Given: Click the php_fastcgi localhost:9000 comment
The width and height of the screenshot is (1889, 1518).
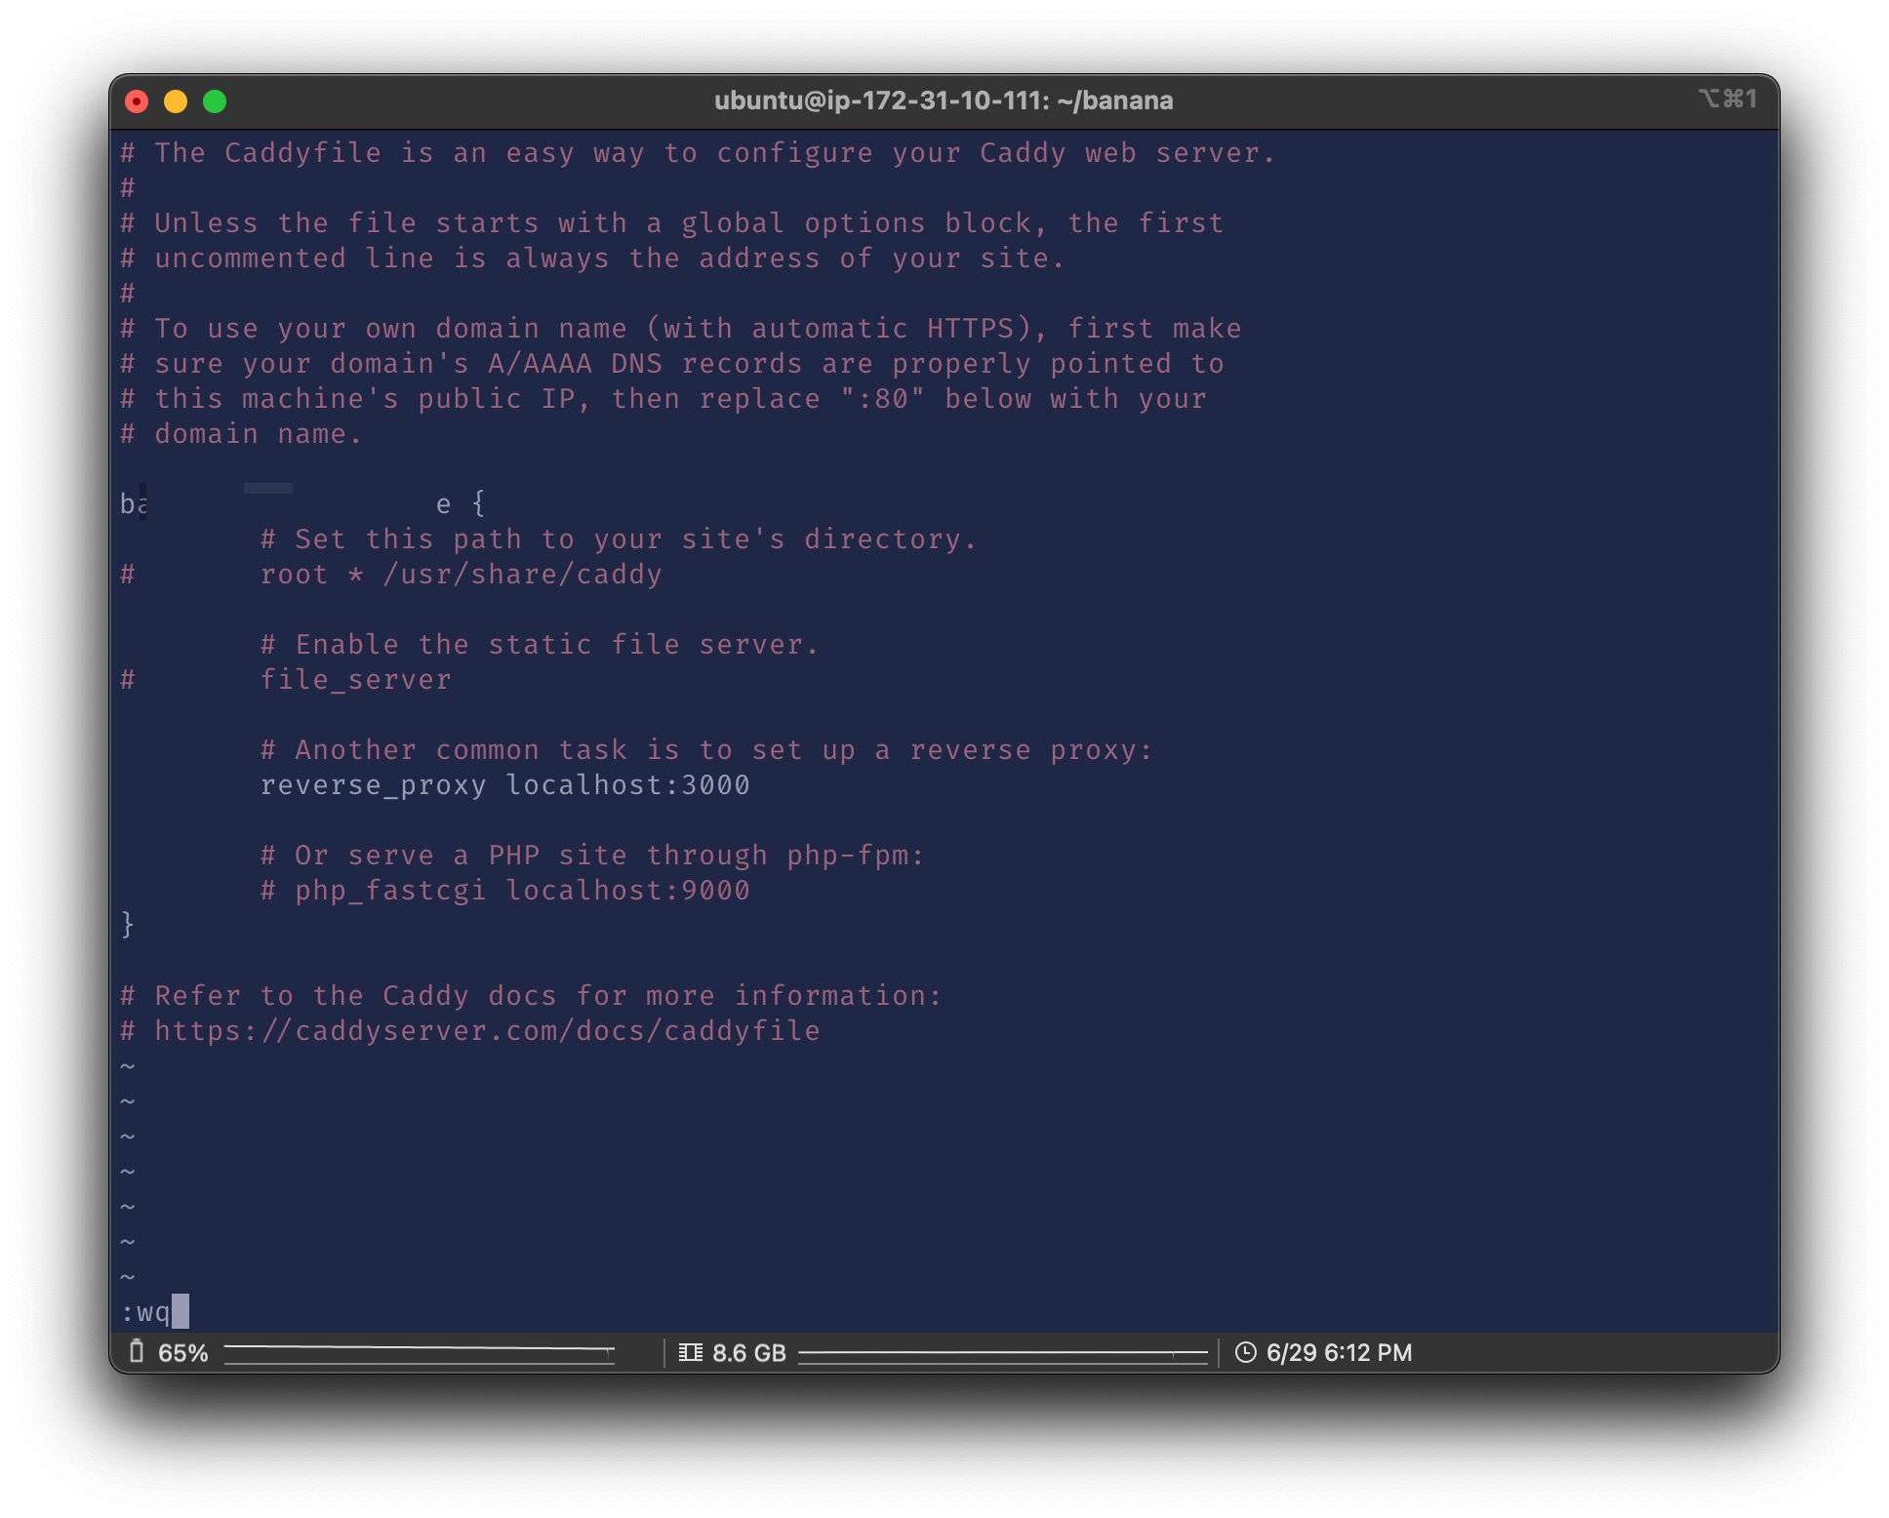Looking at the screenshot, I should point(504,891).
